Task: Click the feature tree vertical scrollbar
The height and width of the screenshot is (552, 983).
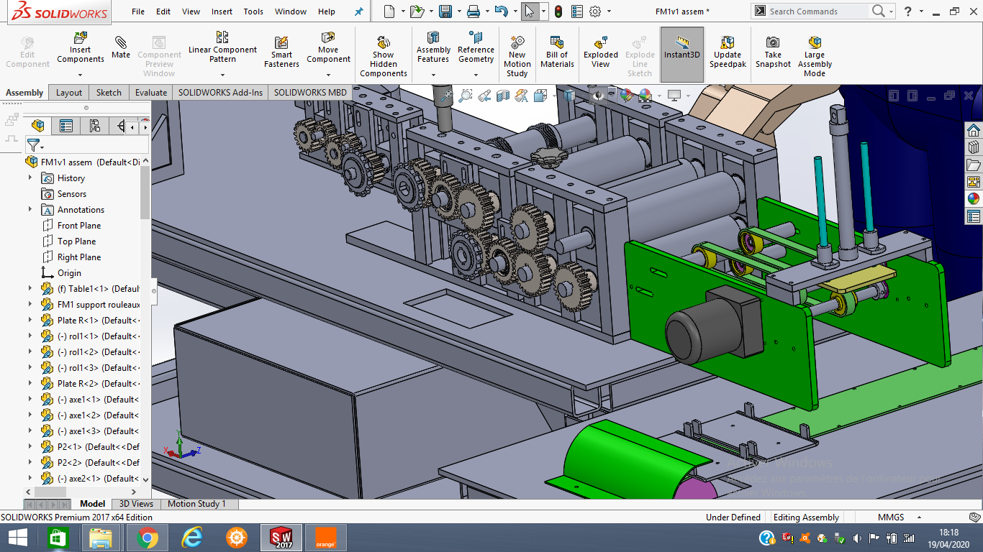Action: (x=145, y=191)
